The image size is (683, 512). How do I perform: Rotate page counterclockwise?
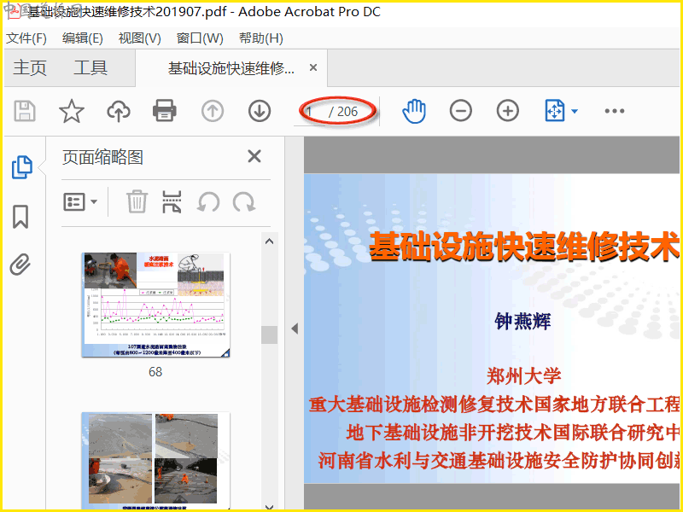point(208,202)
